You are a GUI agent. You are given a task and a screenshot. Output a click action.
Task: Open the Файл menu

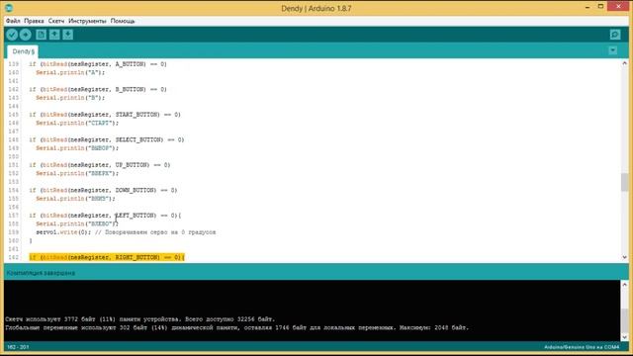tap(13, 21)
